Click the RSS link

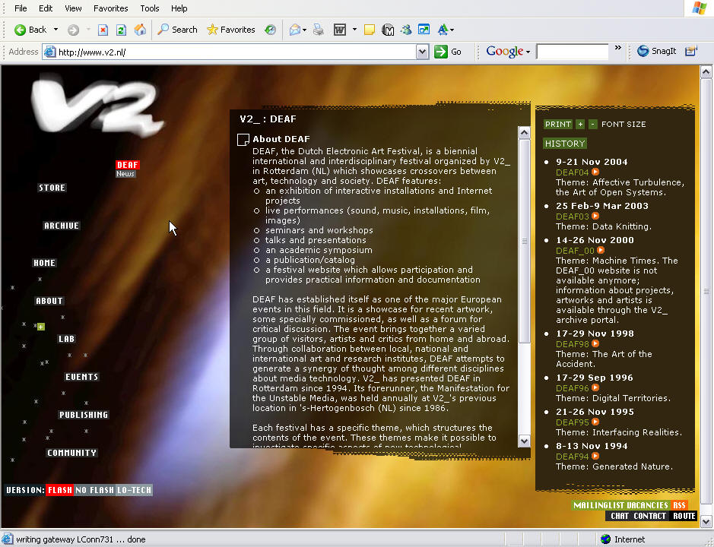click(x=679, y=505)
